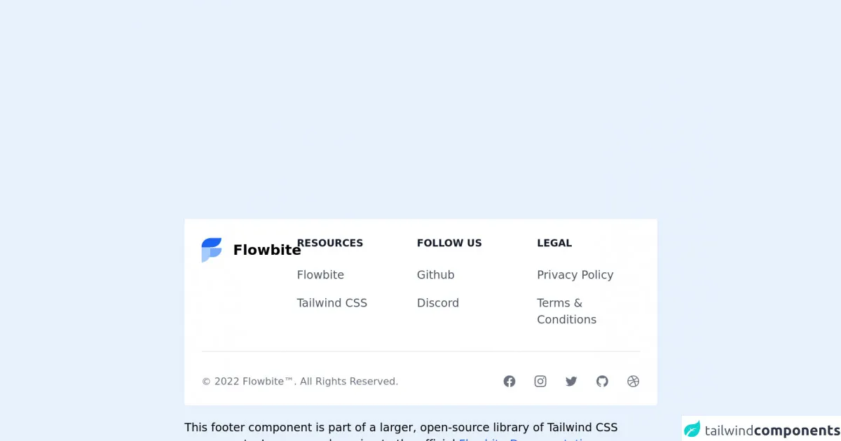Click the RESOURCES column heading

coord(330,243)
